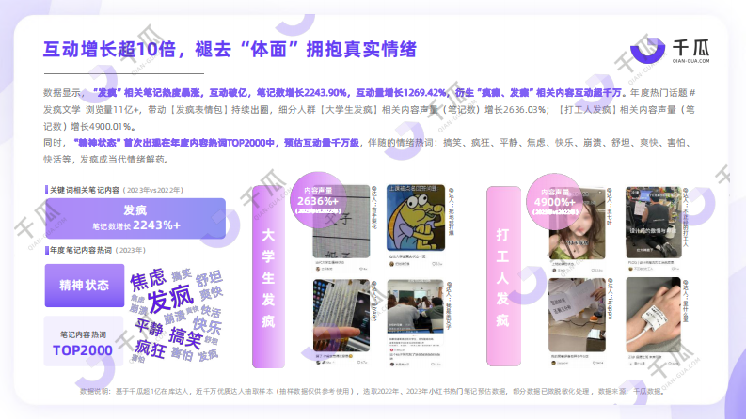Click the word 平静 in word cloud
The height and width of the screenshot is (419, 746).
pos(149,327)
